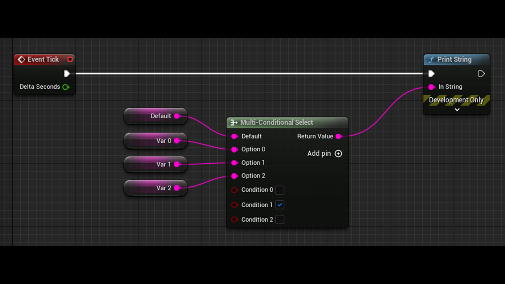Uncheck the Condition 1 checkbox
The width and height of the screenshot is (505, 284).
coord(280,205)
